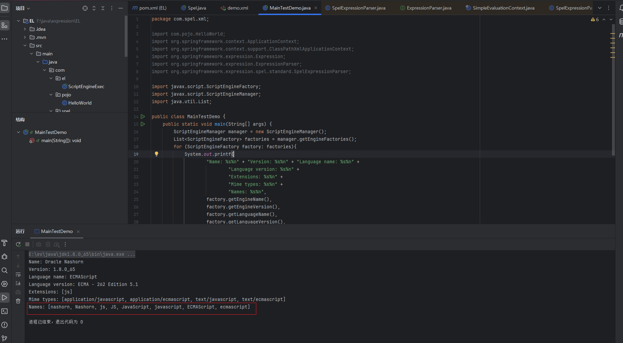Click the warnings count indicator in editor
This screenshot has width=623, height=343.
pyautogui.click(x=595, y=19)
